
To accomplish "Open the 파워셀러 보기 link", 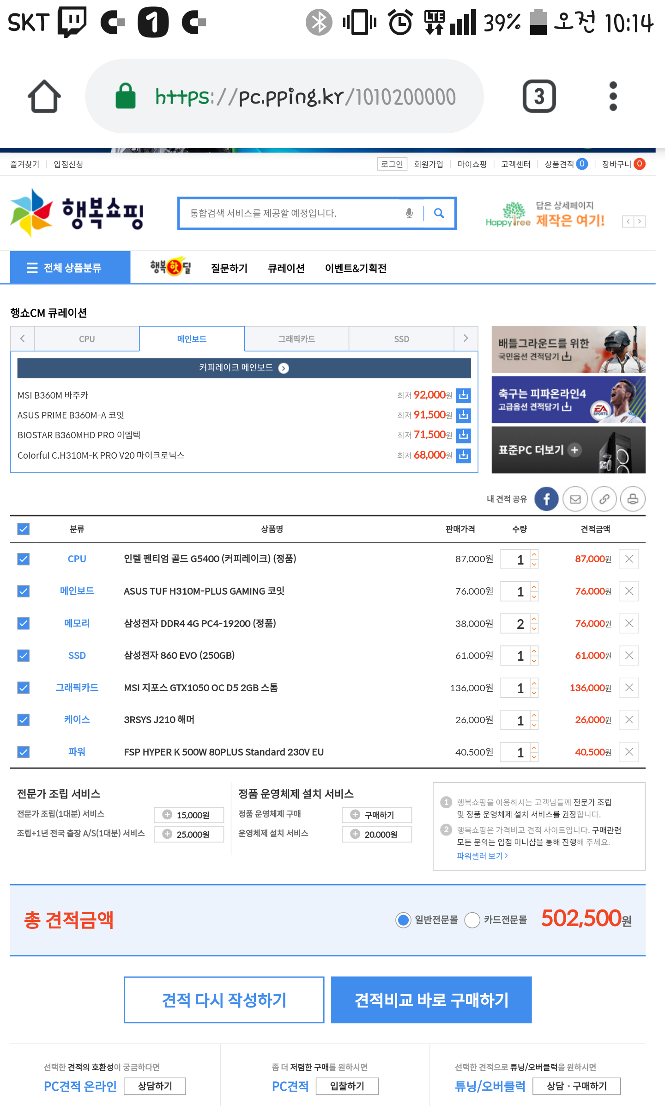I will point(482,856).
